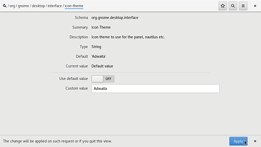Screen dimensions: 261x147
Task: Go to the 'gnome' folder in the path bar
Action: tap(24, 6)
